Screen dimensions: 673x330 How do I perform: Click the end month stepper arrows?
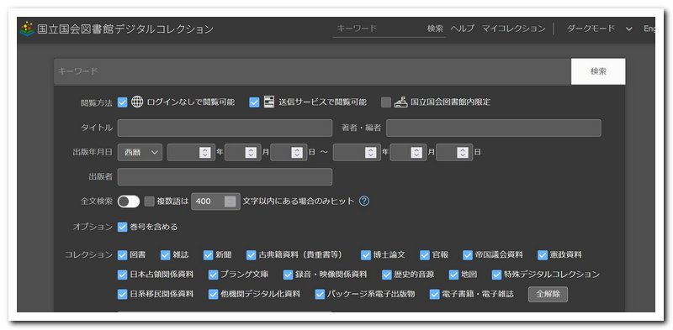tap(416, 152)
